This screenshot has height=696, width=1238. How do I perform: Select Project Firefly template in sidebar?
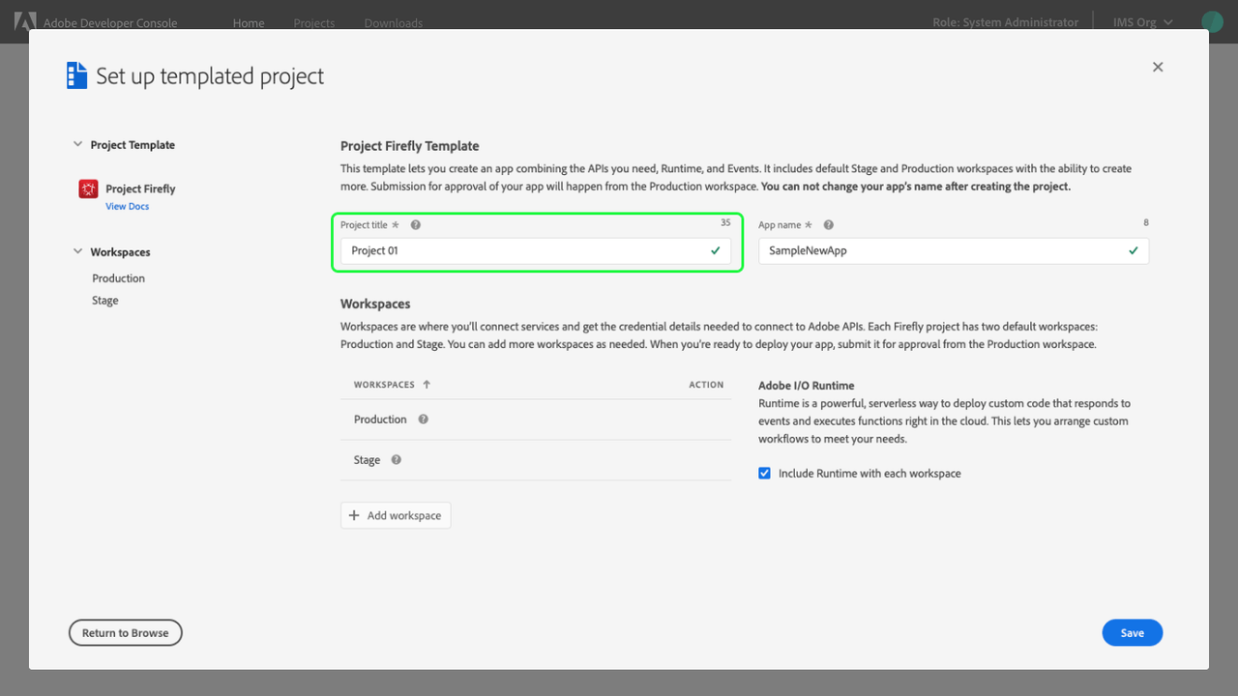tap(140, 188)
